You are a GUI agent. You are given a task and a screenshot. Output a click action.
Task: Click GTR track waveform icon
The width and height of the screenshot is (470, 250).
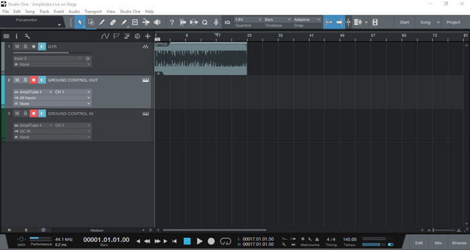[x=146, y=46]
